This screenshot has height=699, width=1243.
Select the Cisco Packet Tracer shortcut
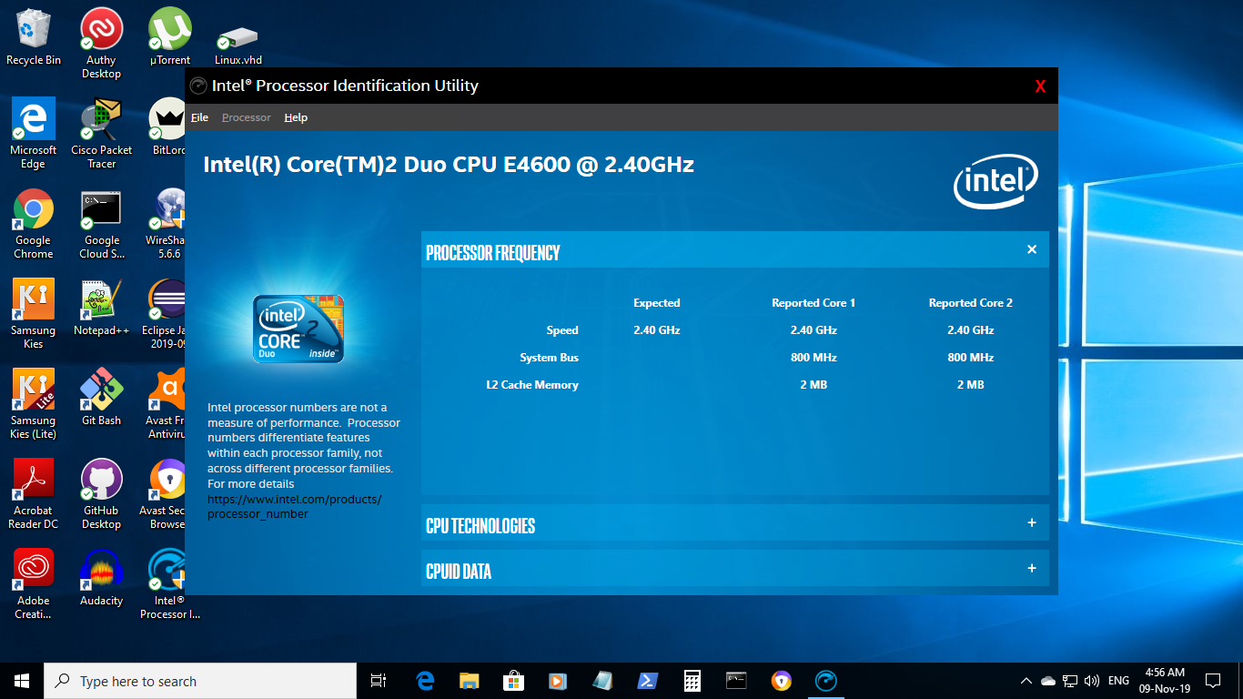tap(101, 134)
